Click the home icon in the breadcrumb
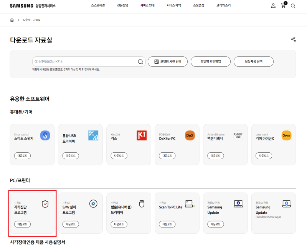 pos(12,20)
